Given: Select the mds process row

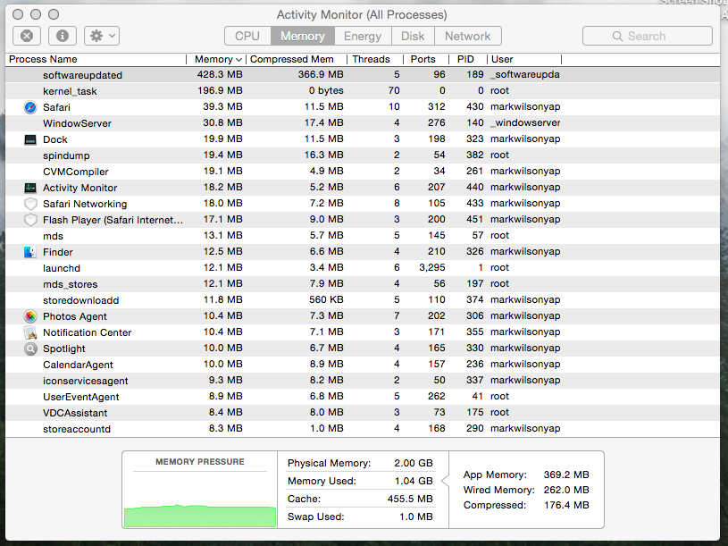Looking at the screenshot, I should point(363,236).
